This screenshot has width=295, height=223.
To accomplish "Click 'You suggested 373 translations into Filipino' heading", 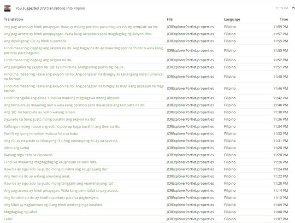I will [x=50, y=8].
